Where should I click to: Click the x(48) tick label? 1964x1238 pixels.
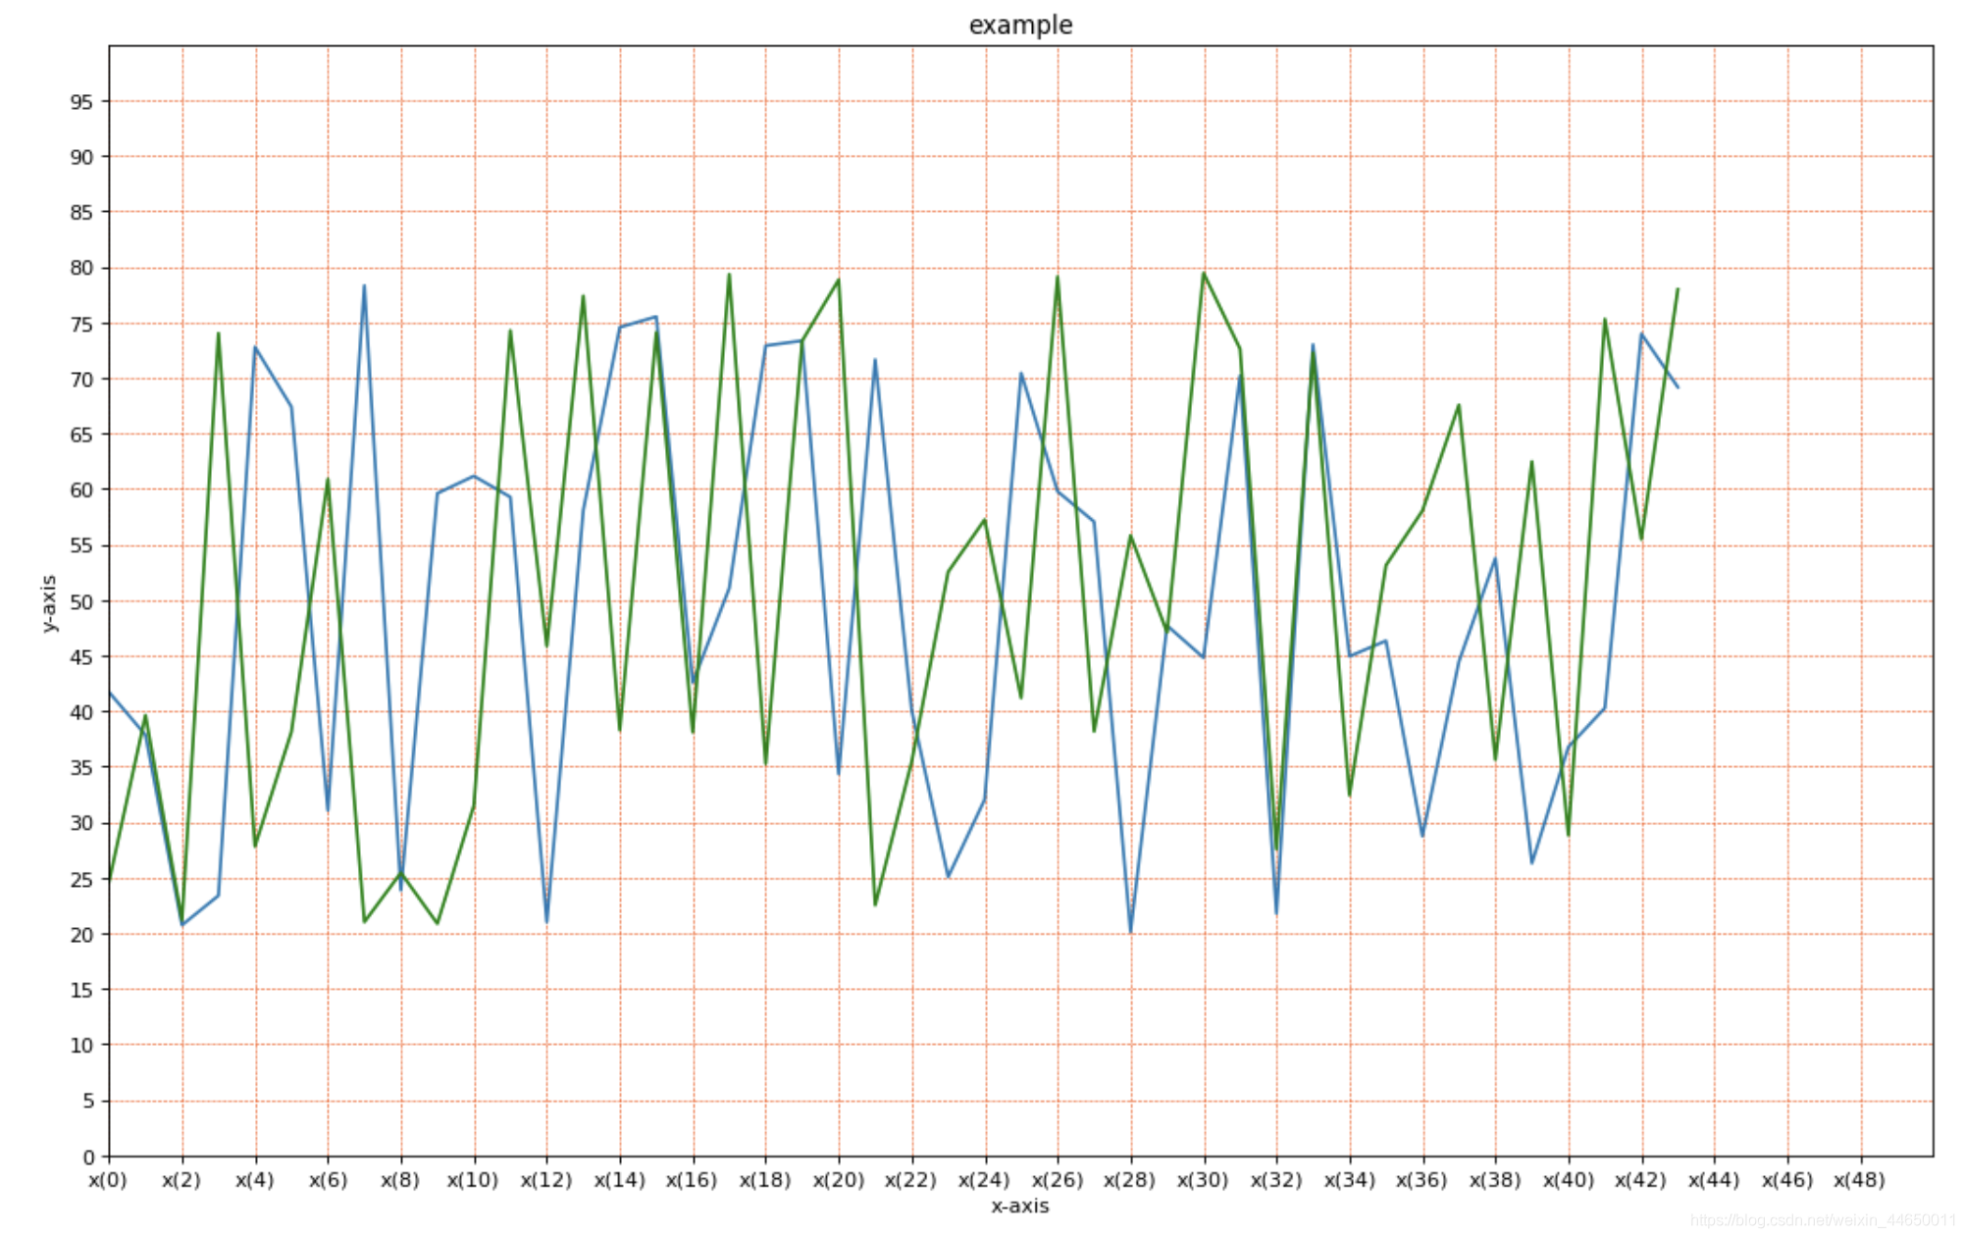tap(1859, 1179)
